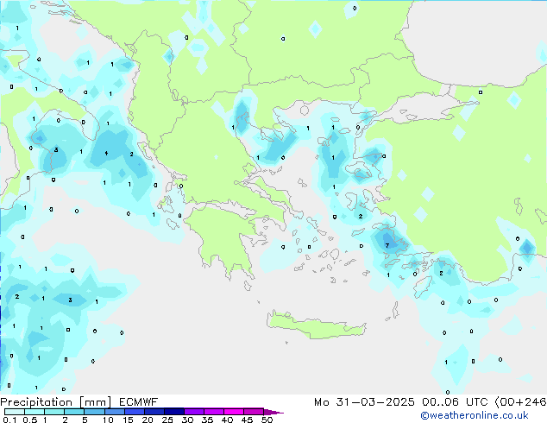This screenshot has height=423, width=547.
Task: Click the legend label '20'
Action: [148, 420]
